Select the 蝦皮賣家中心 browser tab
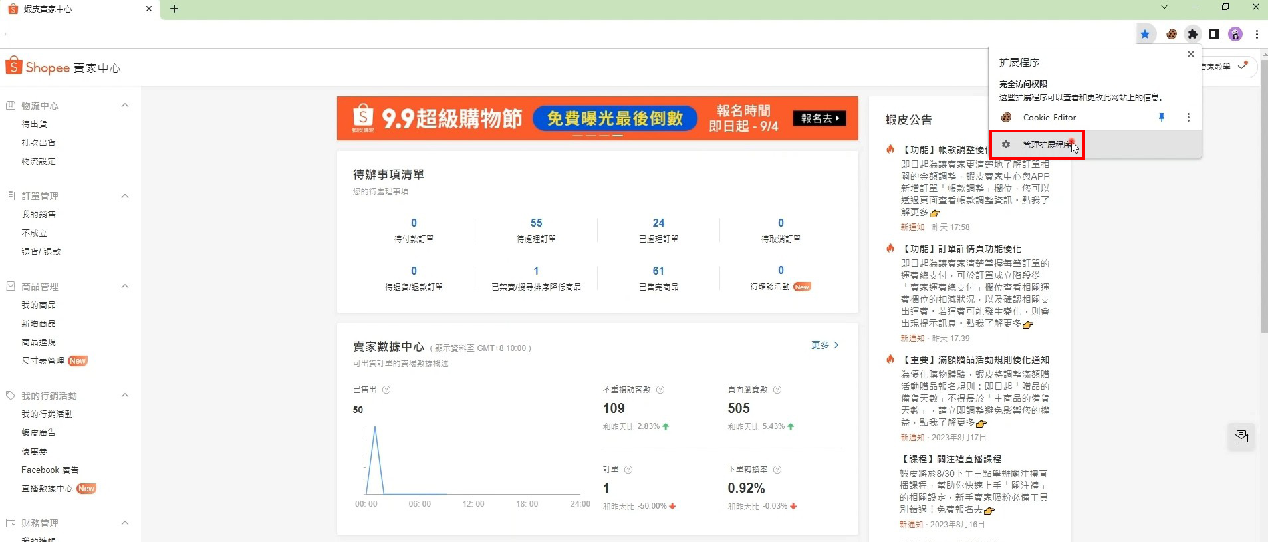Viewport: 1268px width, 542px height. pyautogui.click(x=80, y=9)
